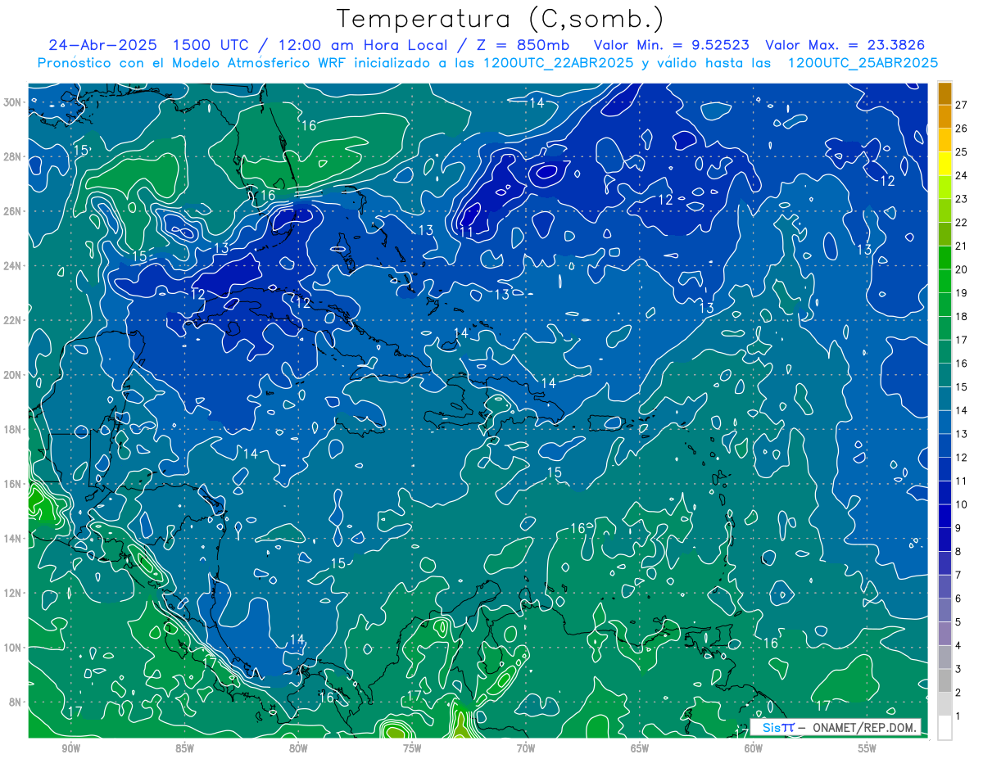Click "Pronóstico con el Modelo Atmósferico WRF" text
This screenshot has height=759, width=983.
click(190, 63)
